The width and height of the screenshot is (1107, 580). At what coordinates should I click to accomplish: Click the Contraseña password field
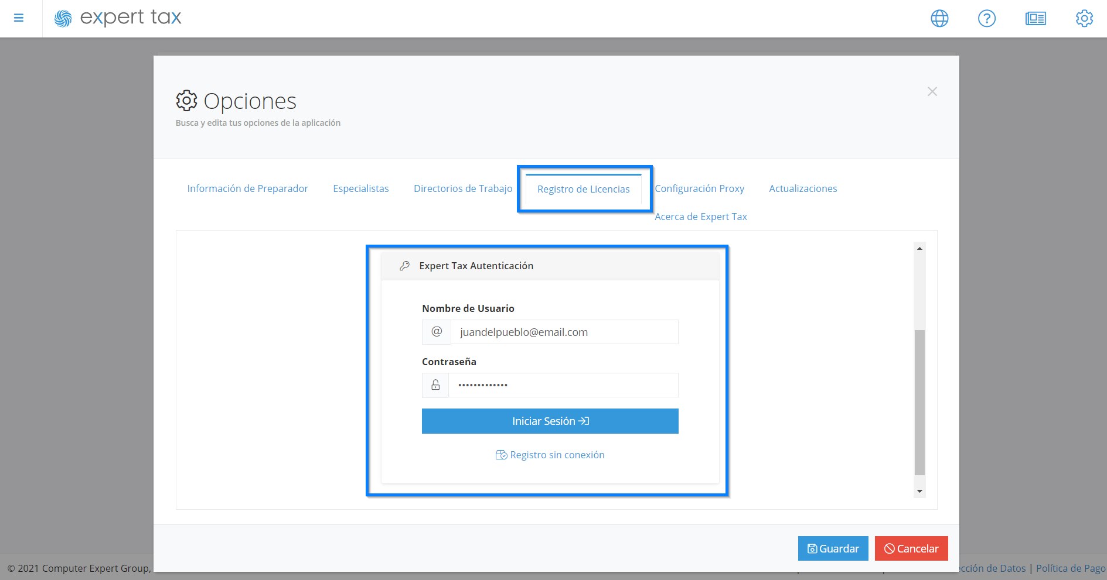(563, 385)
